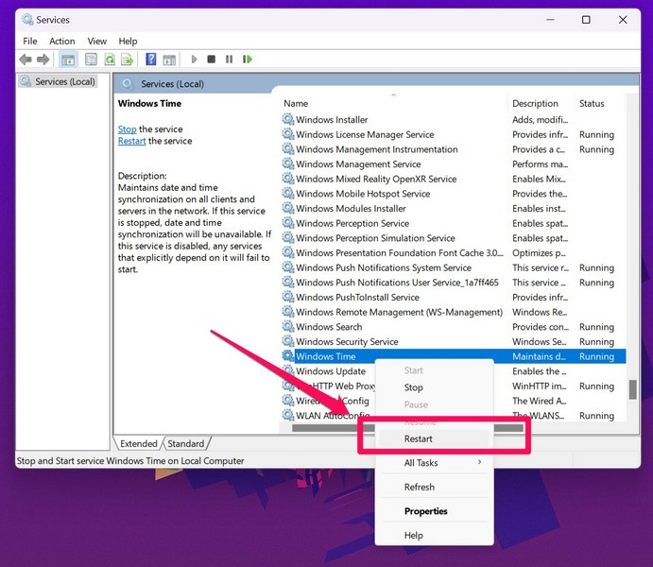Open the Action menu in the menu bar

click(x=62, y=42)
